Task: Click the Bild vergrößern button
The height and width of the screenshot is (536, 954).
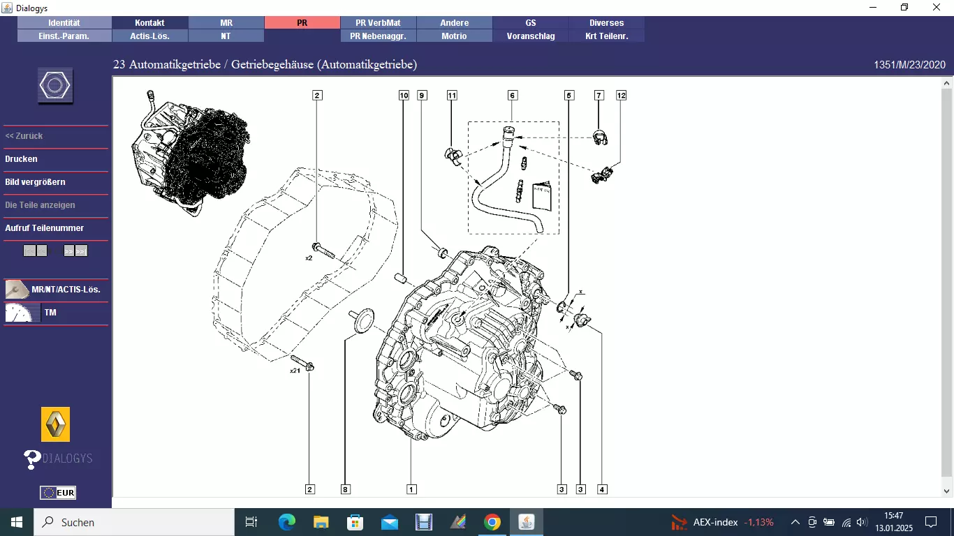Action: pyautogui.click(x=35, y=182)
